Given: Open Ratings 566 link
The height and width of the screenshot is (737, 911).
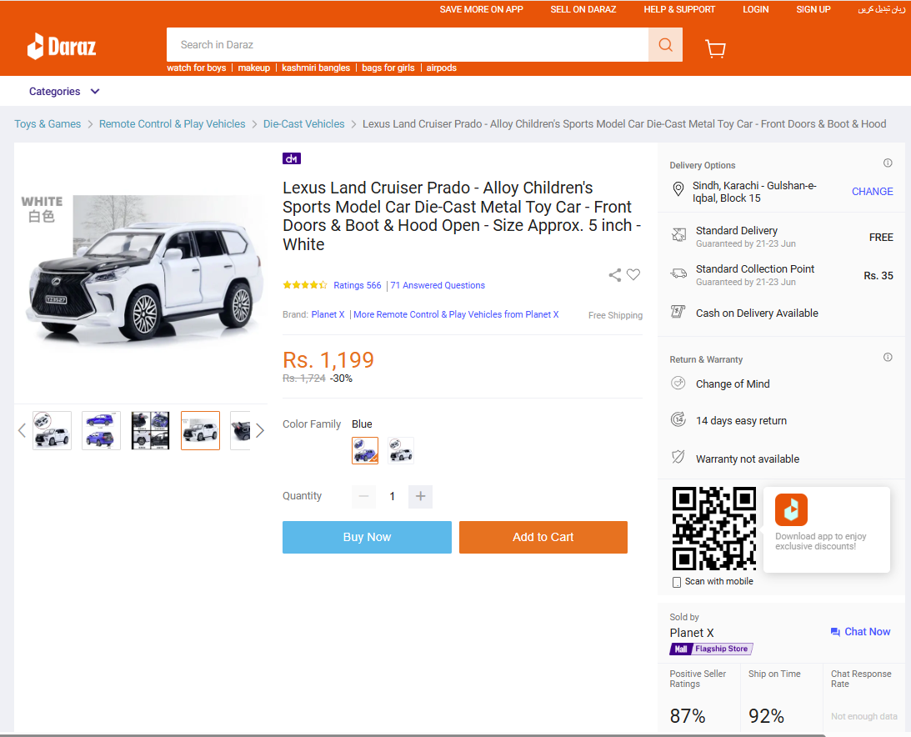Looking at the screenshot, I should (x=358, y=285).
